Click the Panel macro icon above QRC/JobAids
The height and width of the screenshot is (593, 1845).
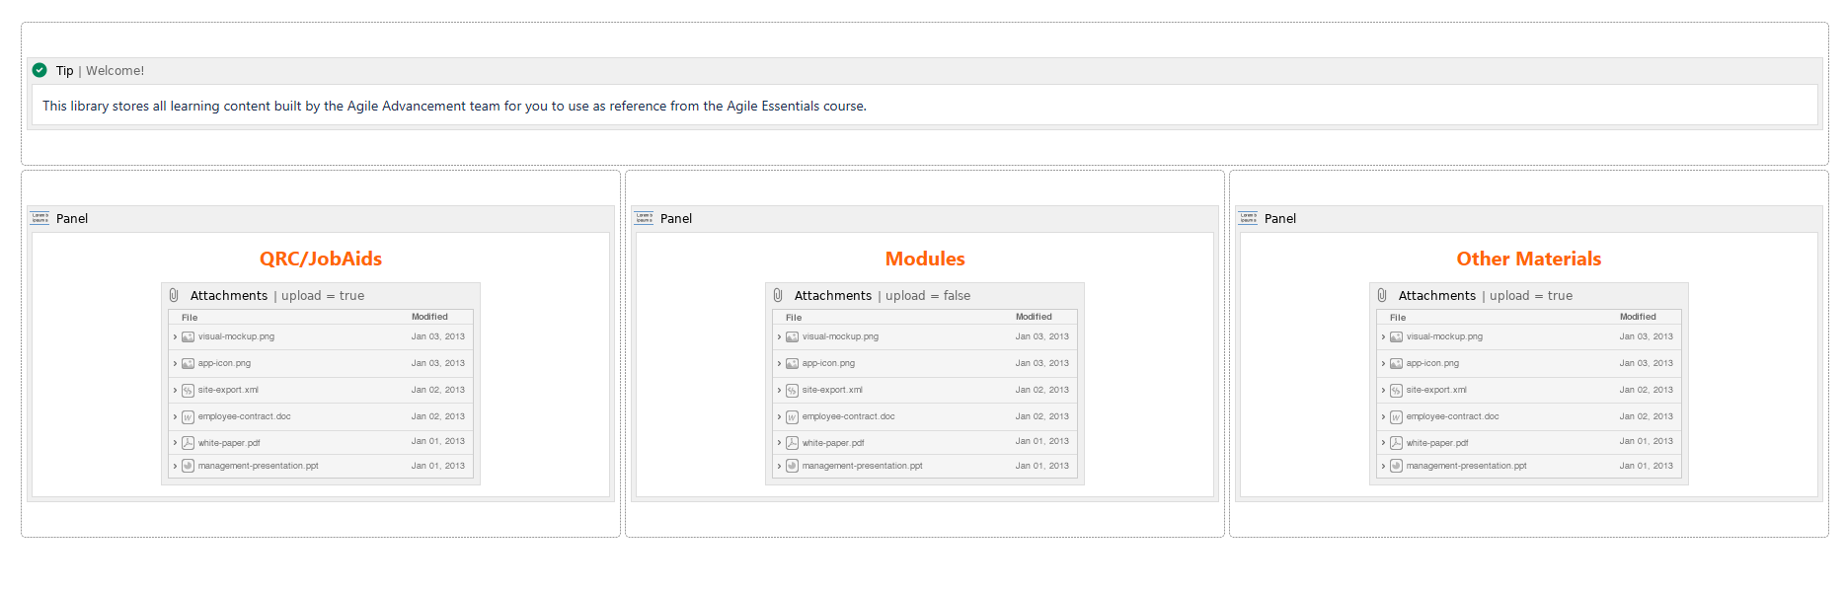click(x=40, y=218)
